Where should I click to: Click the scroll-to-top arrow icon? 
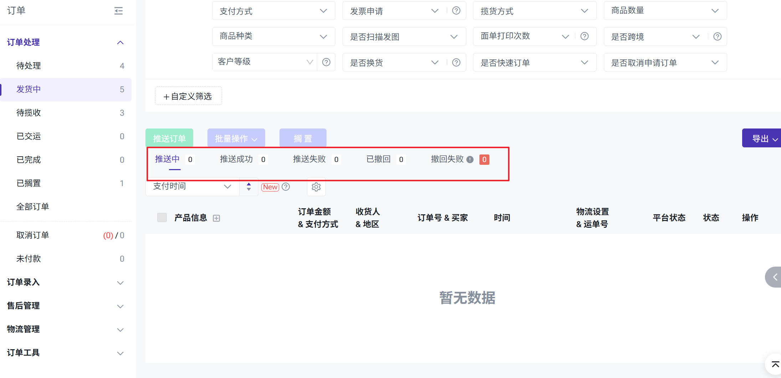point(775,364)
